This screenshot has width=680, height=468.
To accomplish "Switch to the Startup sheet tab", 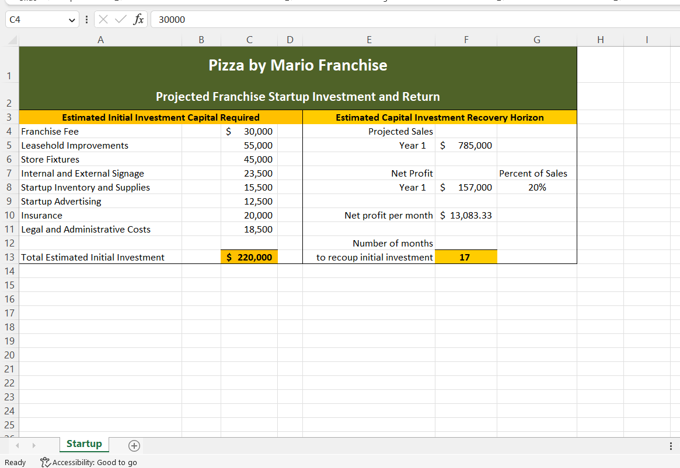I will [84, 444].
